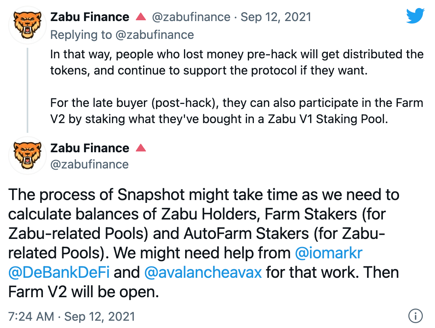This screenshot has height=328, width=435.
Task: Open the tweet info icon
Action: click(x=415, y=315)
